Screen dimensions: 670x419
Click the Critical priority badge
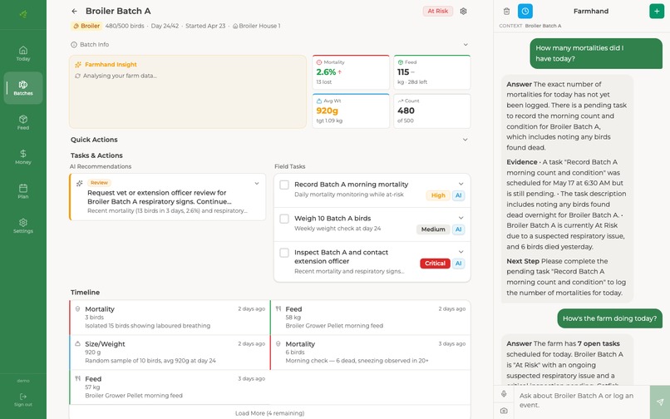click(435, 264)
